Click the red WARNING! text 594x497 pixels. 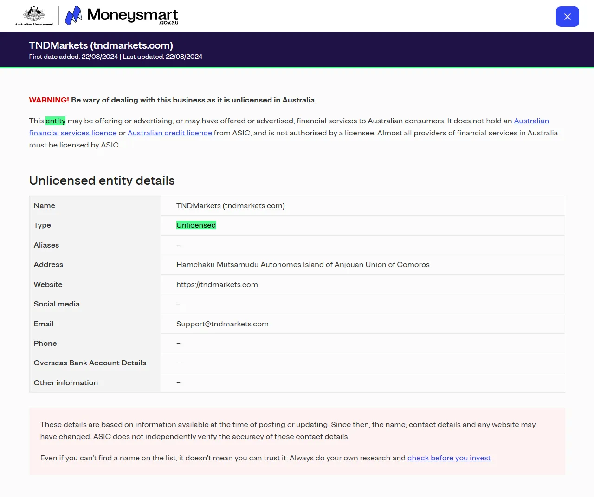point(49,100)
